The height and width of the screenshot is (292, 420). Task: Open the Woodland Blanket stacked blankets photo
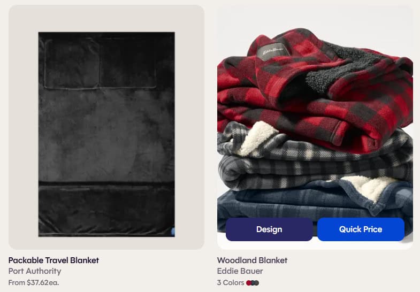(315, 127)
